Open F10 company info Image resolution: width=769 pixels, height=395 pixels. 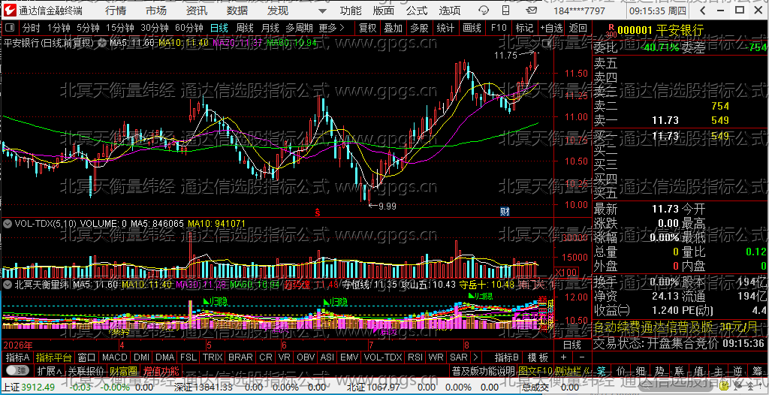point(499,28)
